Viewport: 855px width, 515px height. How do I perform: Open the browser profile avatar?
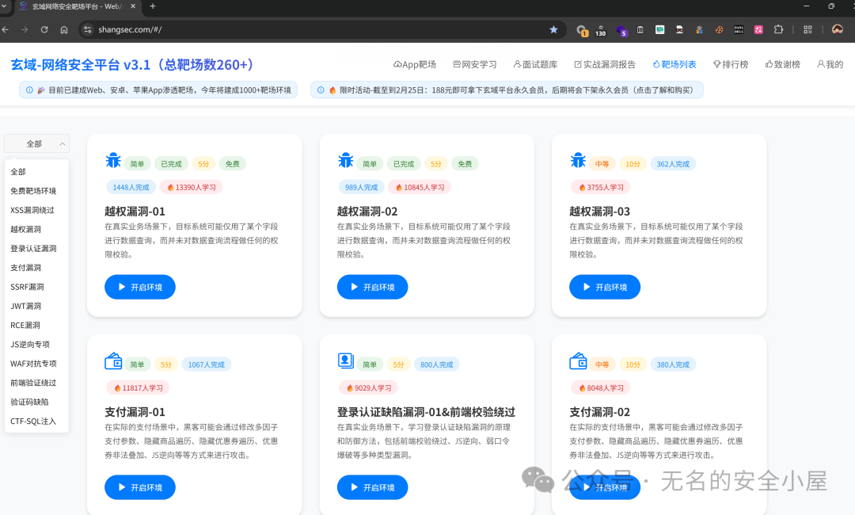pos(838,29)
